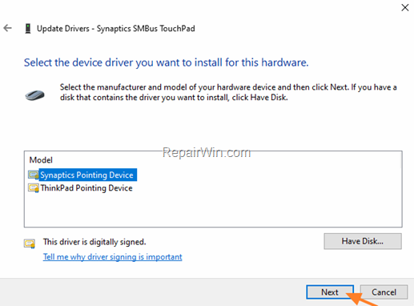The height and width of the screenshot is (306, 414).
Task: Click 'This driver is digitally signed' text
Action: 94,242
